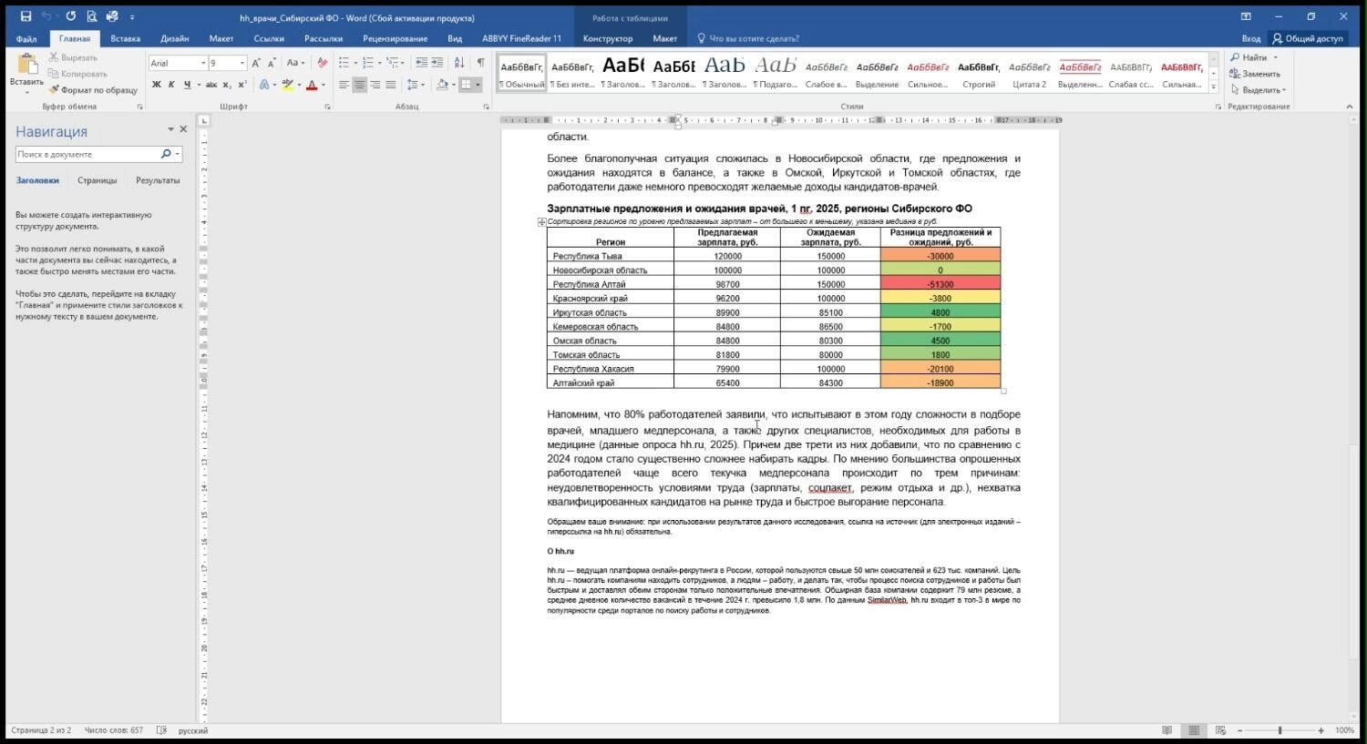This screenshot has height=744, width=1367.
Task: Click the table move handle above the table
Action: [541, 222]
